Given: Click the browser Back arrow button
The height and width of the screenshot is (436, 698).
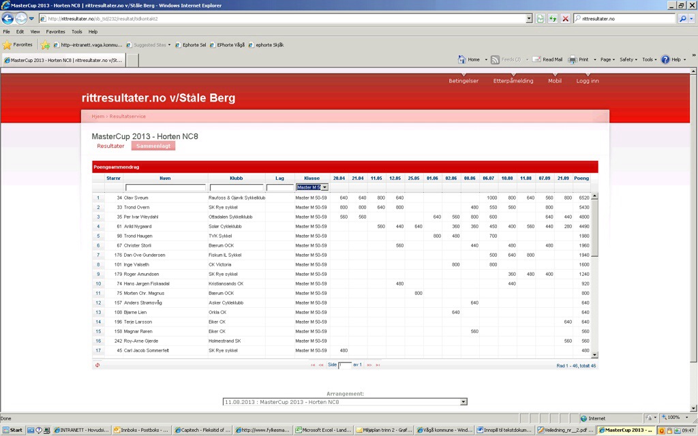Looking at the screenshot, I should [x=8, y=18].
